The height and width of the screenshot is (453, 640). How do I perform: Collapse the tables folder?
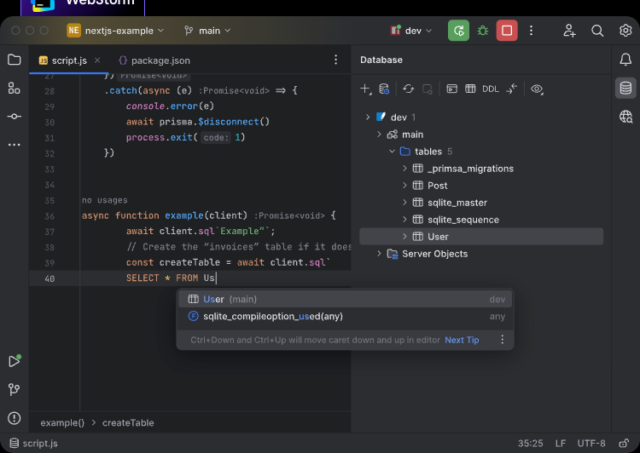coord(392,152)
